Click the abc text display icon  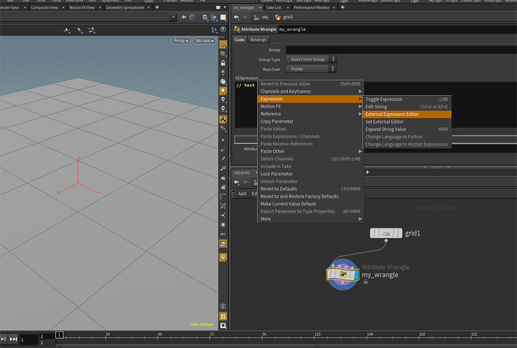click(223, 234)
